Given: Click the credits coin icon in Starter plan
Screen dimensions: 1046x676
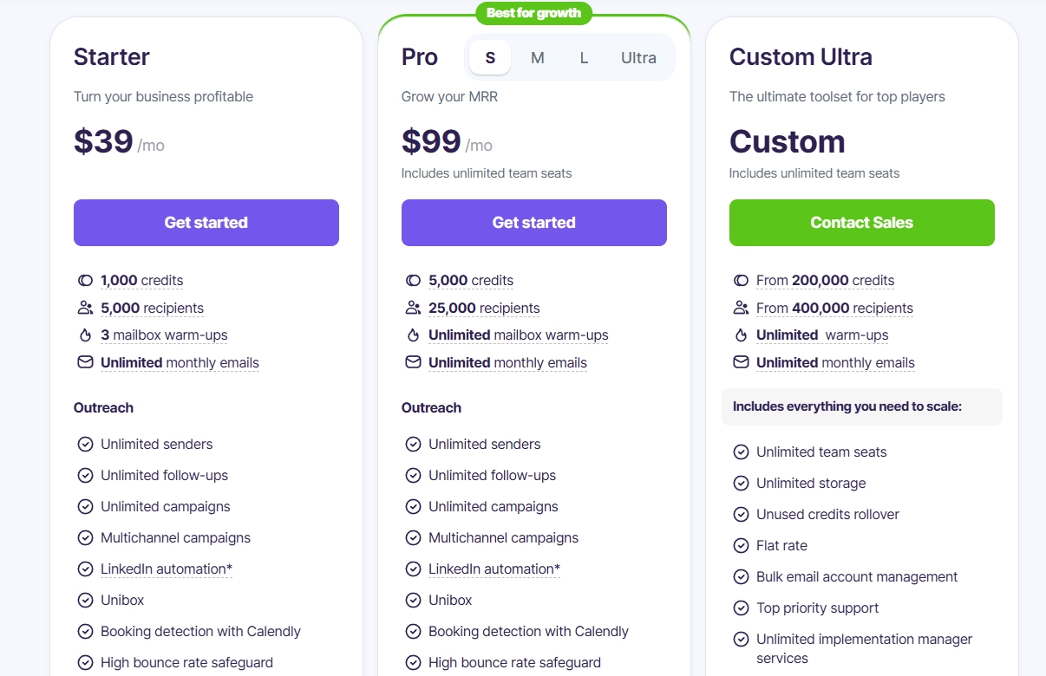Looking at the screenshot, I should point(85,281).
